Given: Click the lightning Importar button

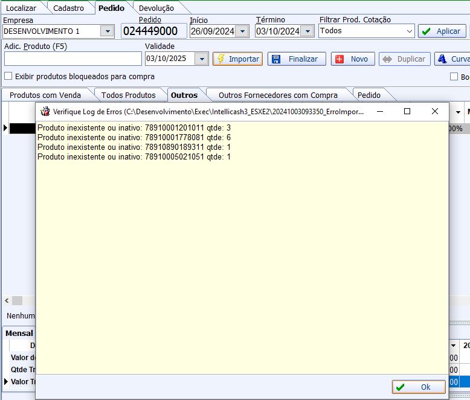Looking at the screenshot, I should pyautogui.click(x=237, y=59).
